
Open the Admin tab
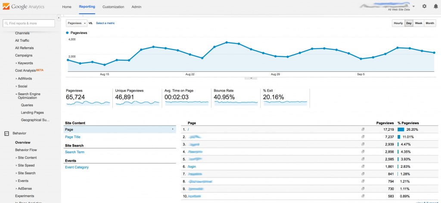pos(137,7)
